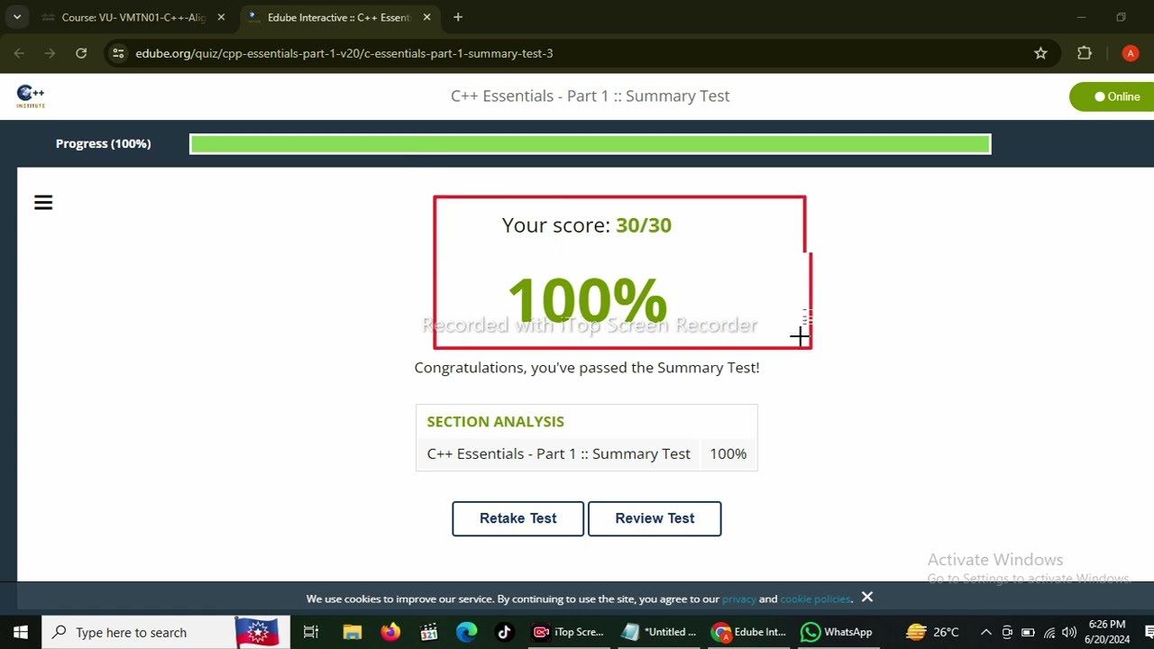Open the Wi-Fi network tray icon
Screen dimensions: 1154x649
click(x=1049, y=632)
